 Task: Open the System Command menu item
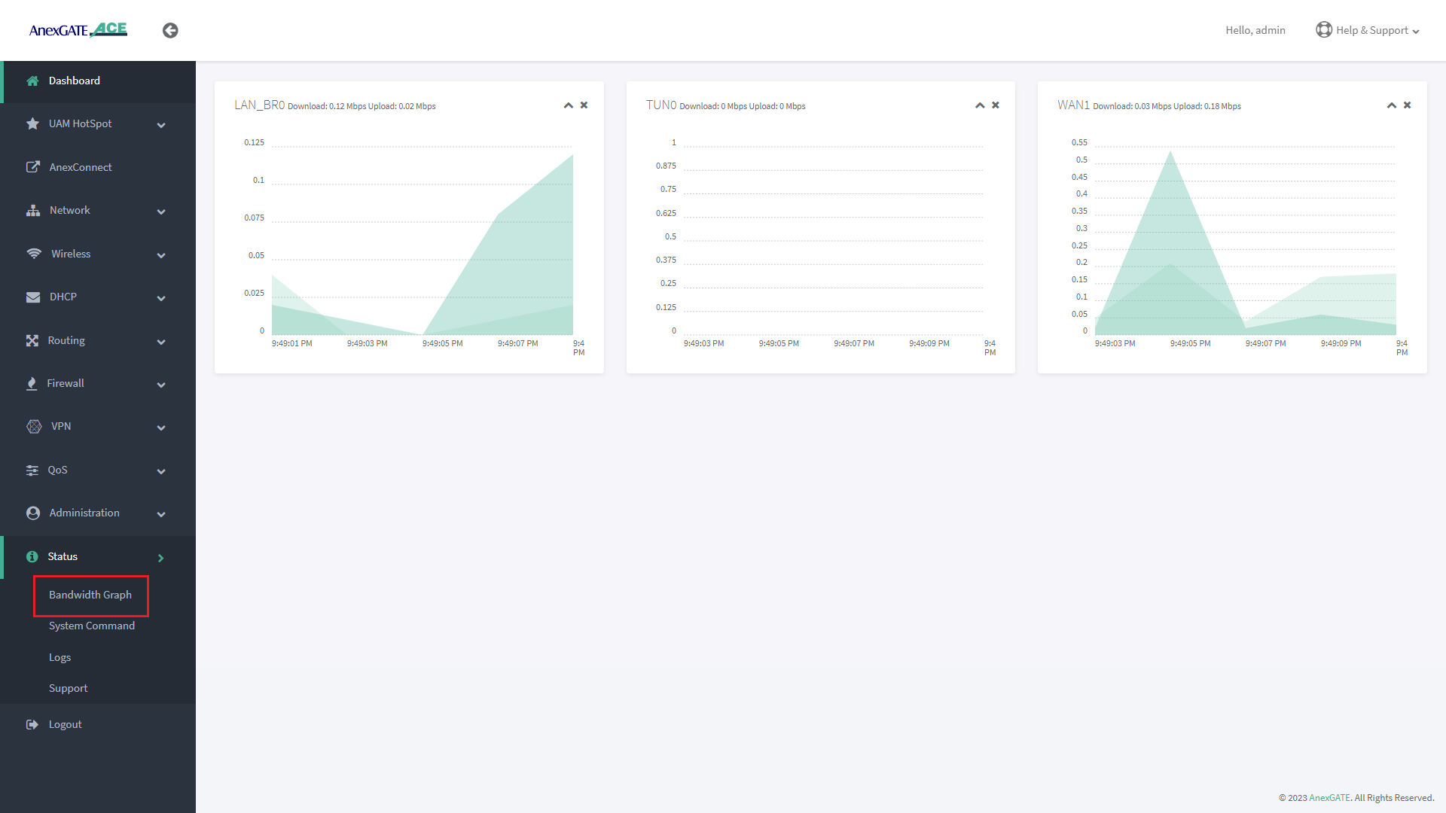click(x=92, y=626)
